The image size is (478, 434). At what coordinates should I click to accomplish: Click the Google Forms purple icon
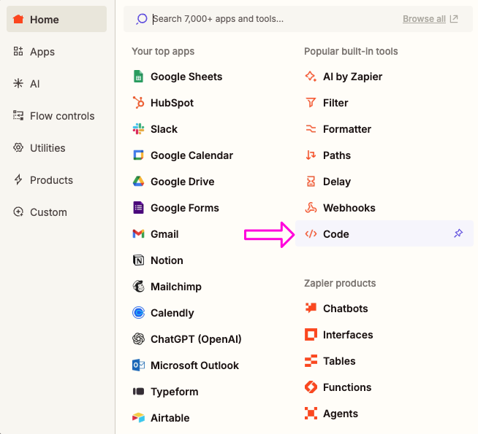click(138, 207)
